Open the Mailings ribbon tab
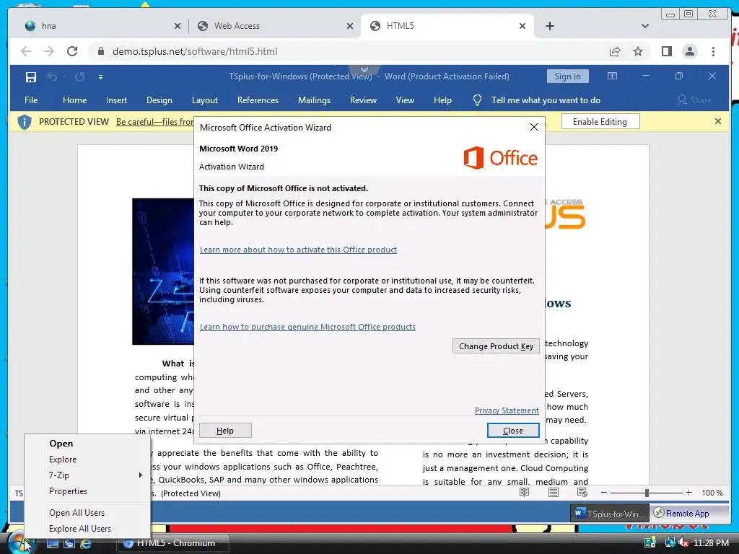 coord(314,100)
